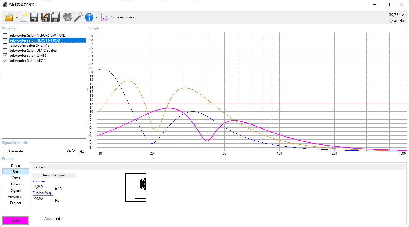This screenshot has width=409, height=227.
Task: Open the info/about icon
Action: pyautogui.click(x=89, y=17)
